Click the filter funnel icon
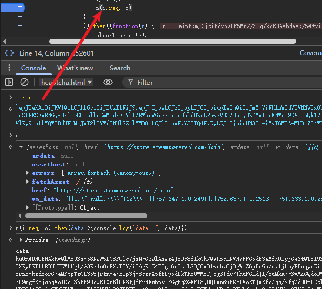The image size is (322, 289). coord(131,83)
